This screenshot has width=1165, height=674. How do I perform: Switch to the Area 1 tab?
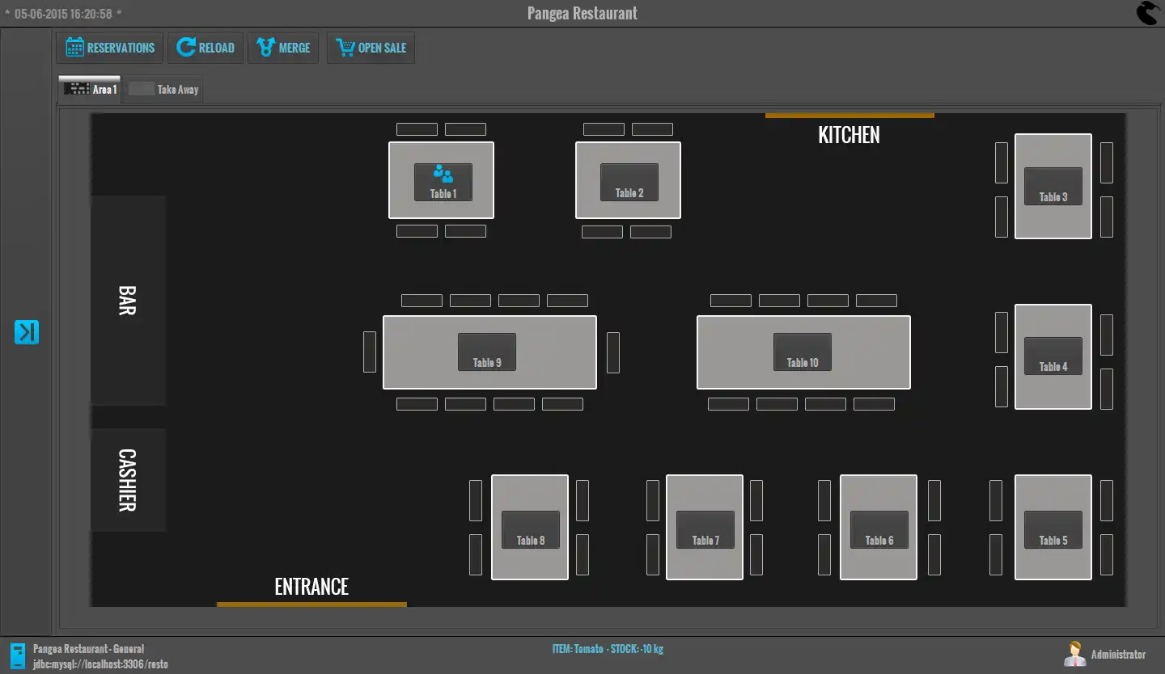pyautogui.click(x=90, y=89)
